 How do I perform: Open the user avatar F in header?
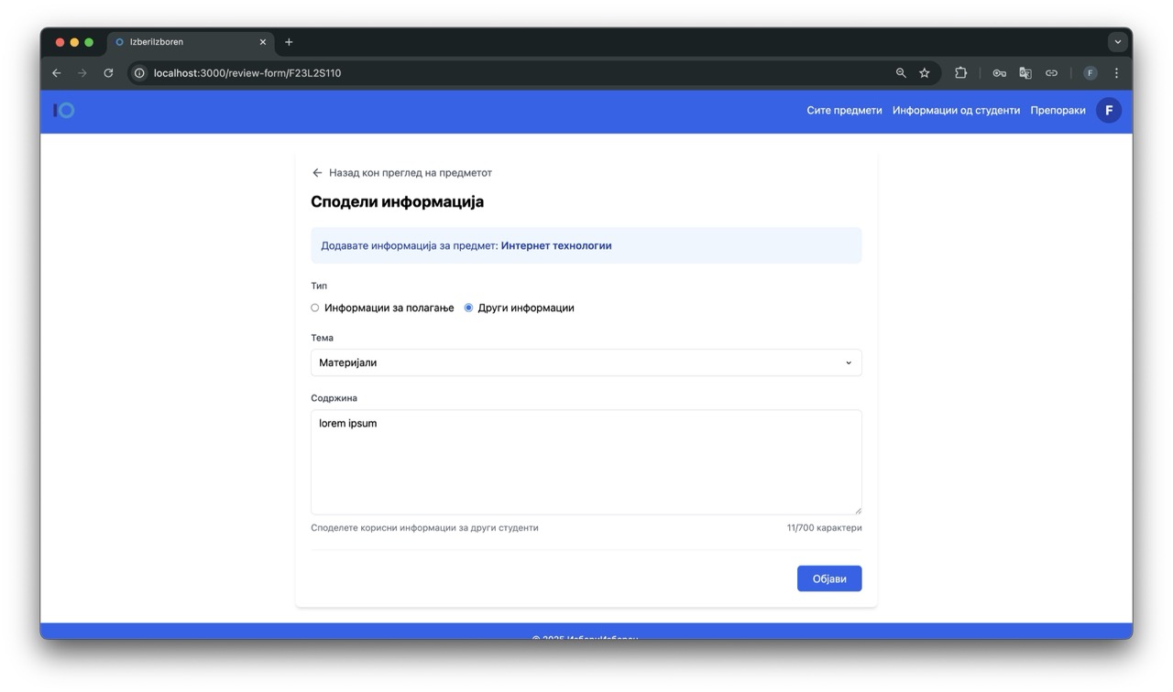[x=1109, y=111]
